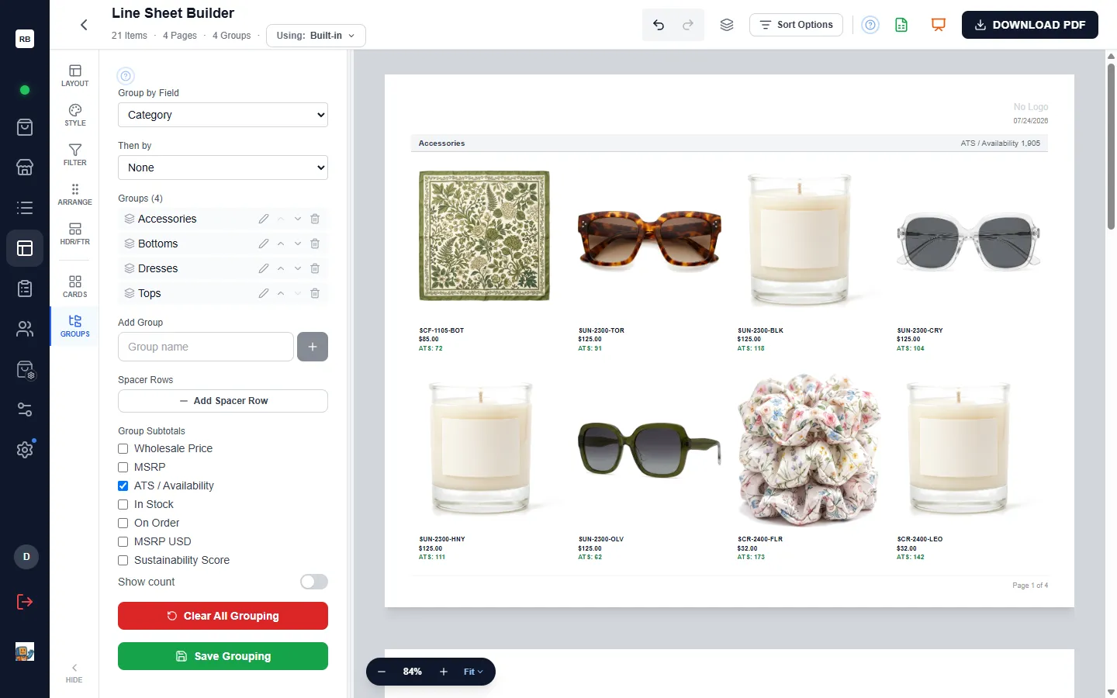Open the Arrange tab
1117x698 pixels.
pyautogui.click(x=75, y=194)
